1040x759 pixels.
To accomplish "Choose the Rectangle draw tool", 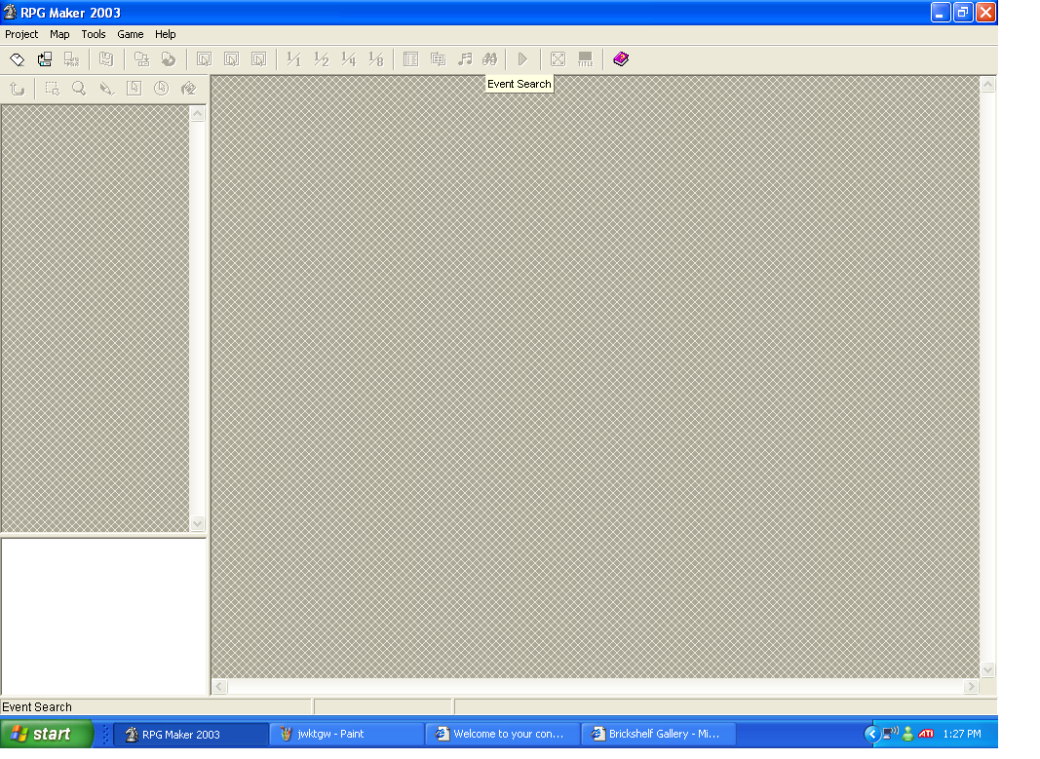I will [x=134, y=89].
